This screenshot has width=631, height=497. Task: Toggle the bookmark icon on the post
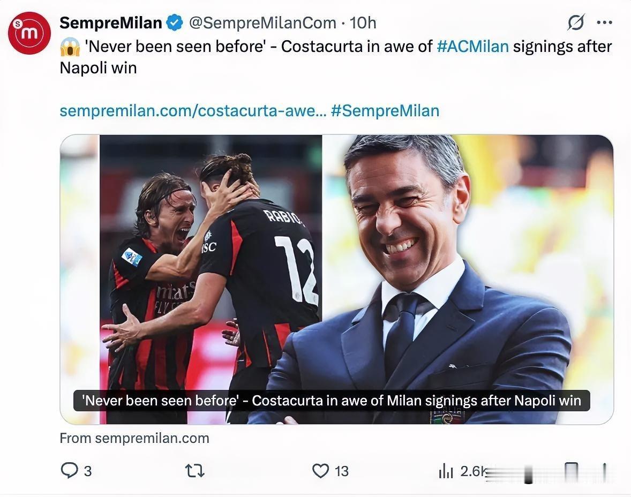tap(571, 471)
